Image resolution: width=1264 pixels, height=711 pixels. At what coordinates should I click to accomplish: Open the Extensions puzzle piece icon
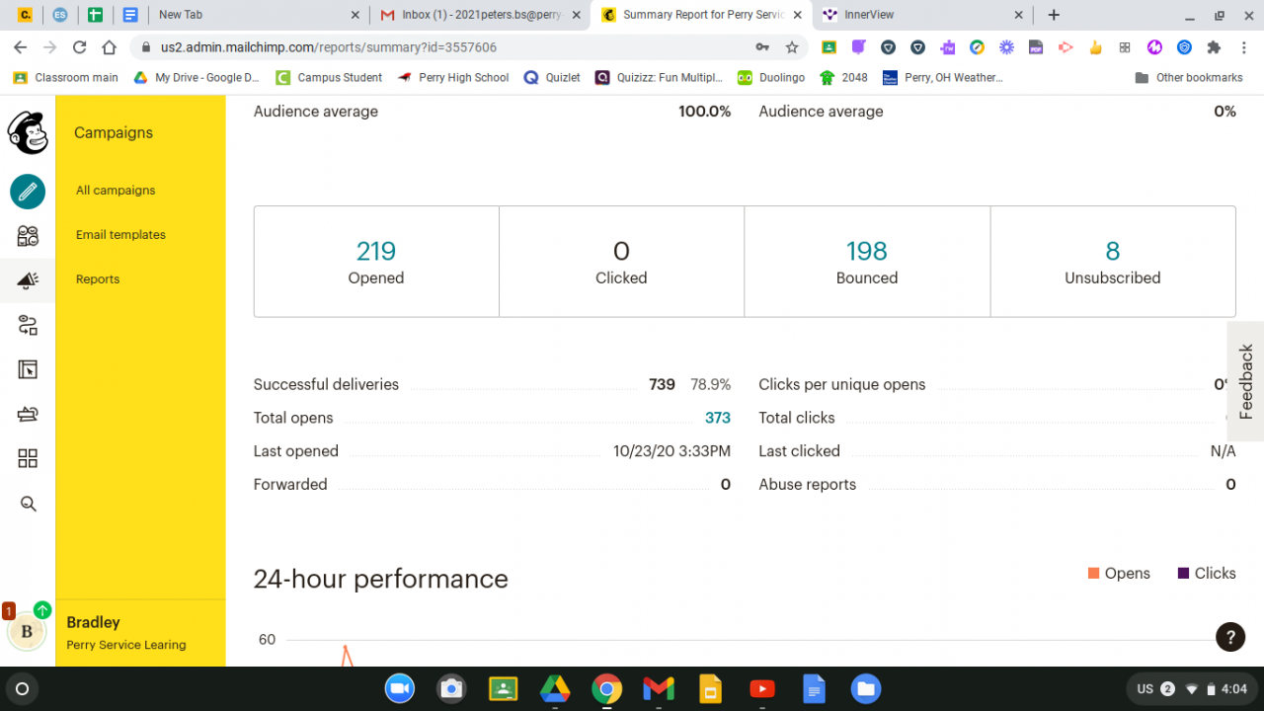pyautogui.click(x=1214, y=47)
